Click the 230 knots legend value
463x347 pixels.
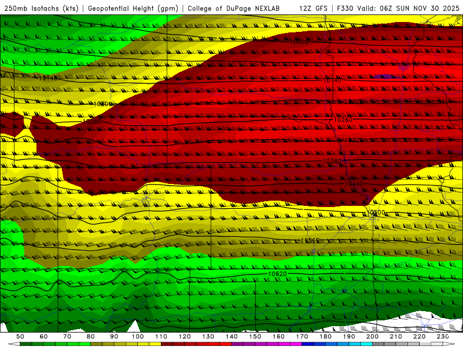(443, 337)
